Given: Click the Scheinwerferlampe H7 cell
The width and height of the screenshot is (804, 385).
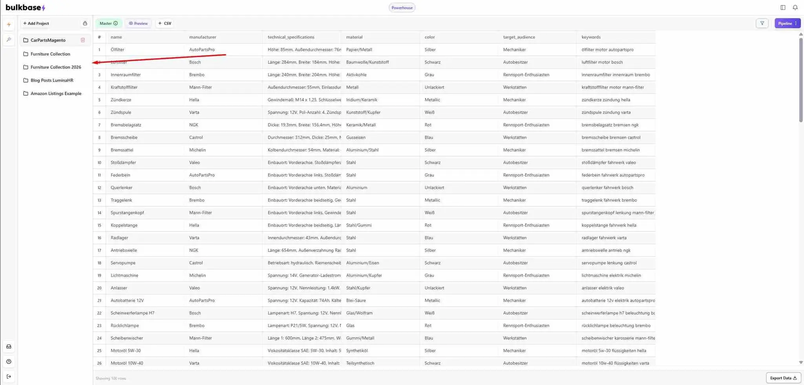Looking at the screenshot, I should click(x=145, y=313).
